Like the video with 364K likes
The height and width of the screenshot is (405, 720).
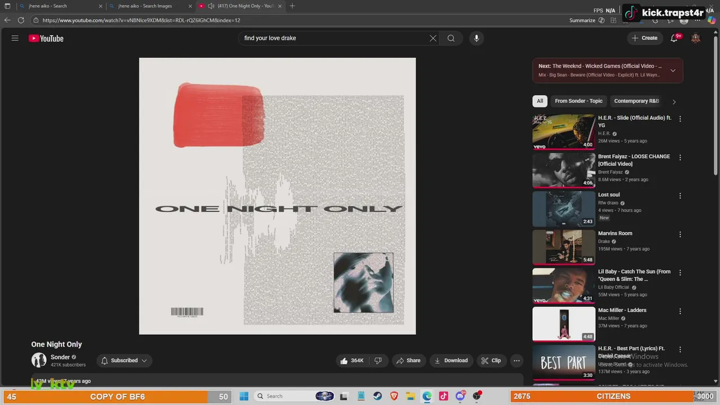click(x=352, y=361)
